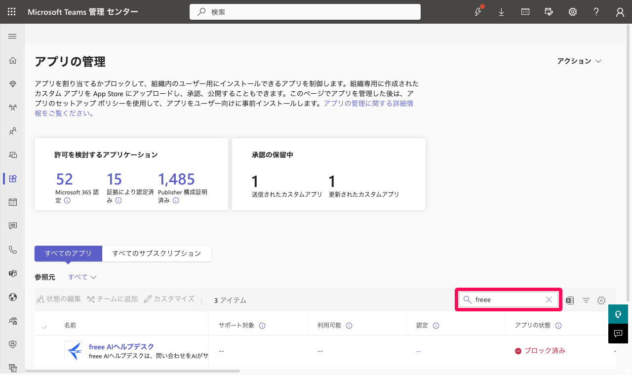Screen dimensions: 632x375
Task: Click the チームに追加 toolbar button
Action: tap(113, 299)
